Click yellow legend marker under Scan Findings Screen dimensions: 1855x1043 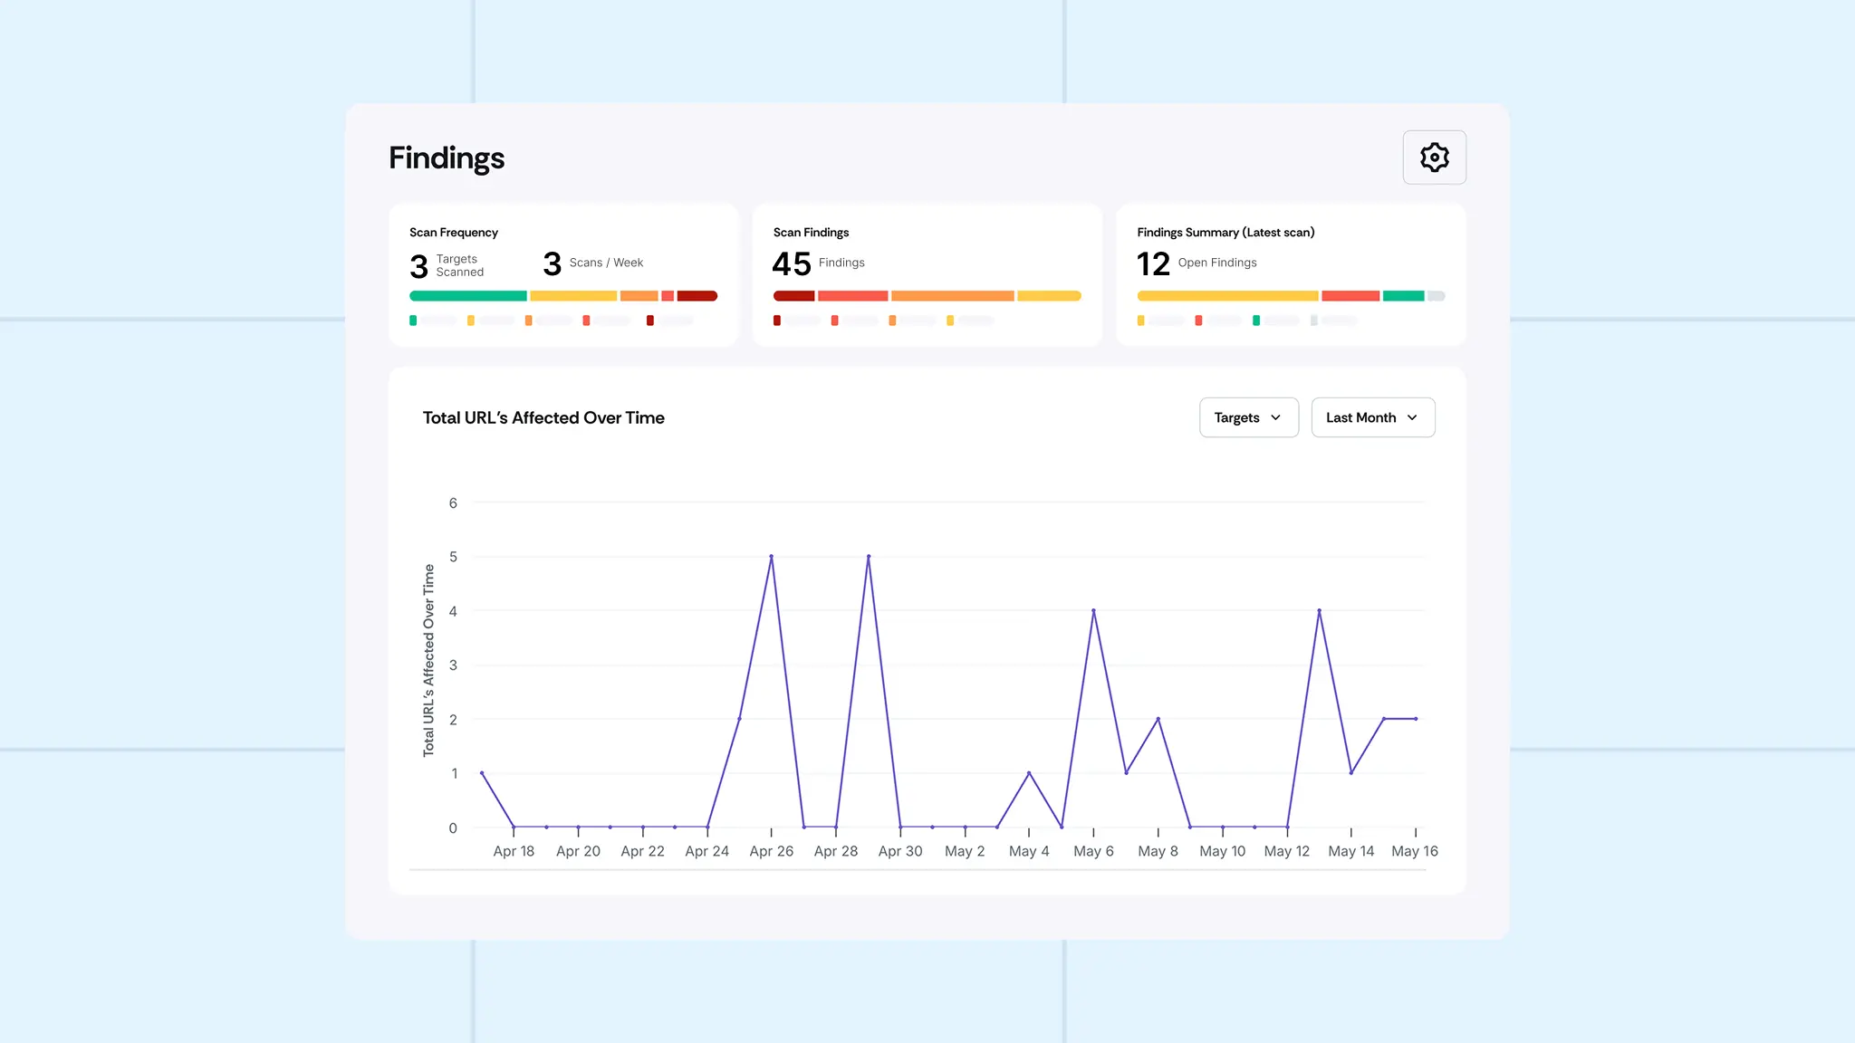949,321
